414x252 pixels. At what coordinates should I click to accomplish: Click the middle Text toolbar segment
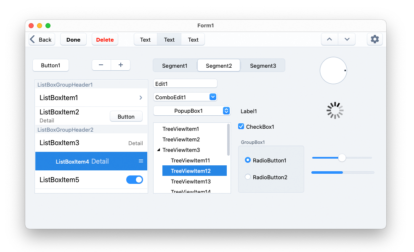pos(169,40)
